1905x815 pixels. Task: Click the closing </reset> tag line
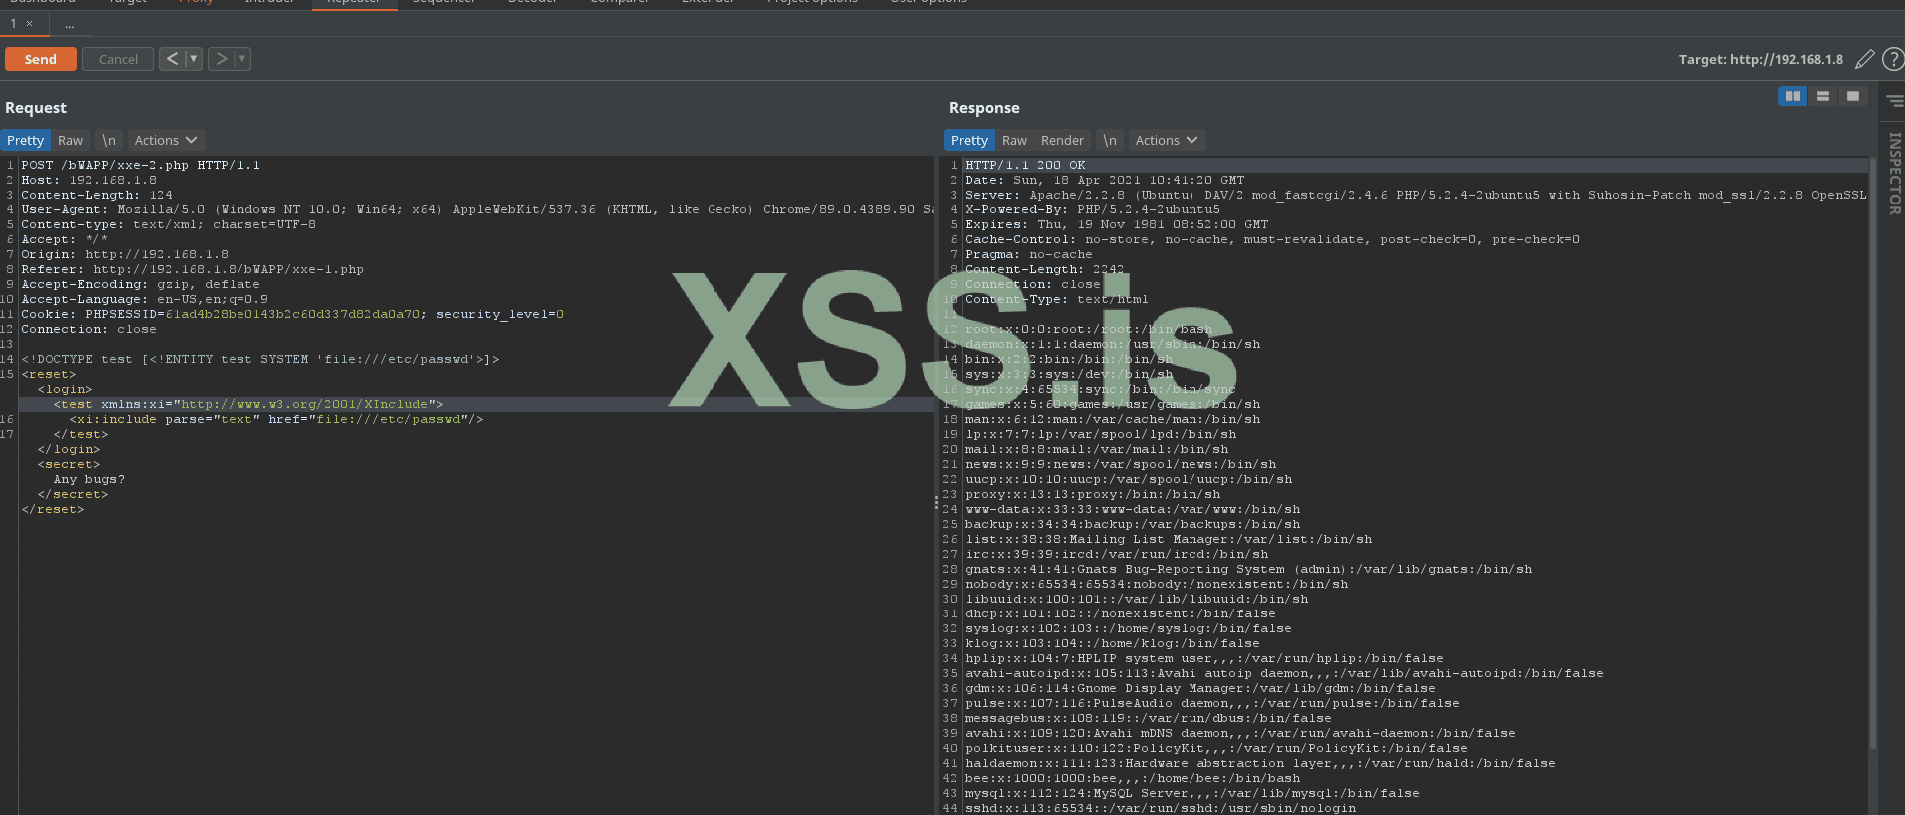coord(53,510)
